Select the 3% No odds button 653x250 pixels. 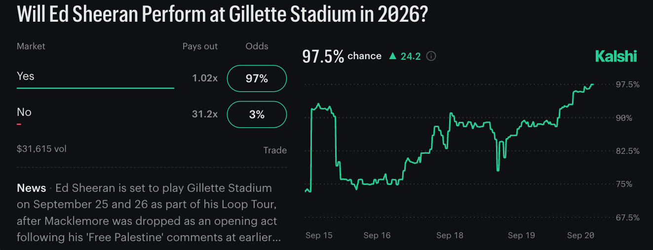click(257, 114)
